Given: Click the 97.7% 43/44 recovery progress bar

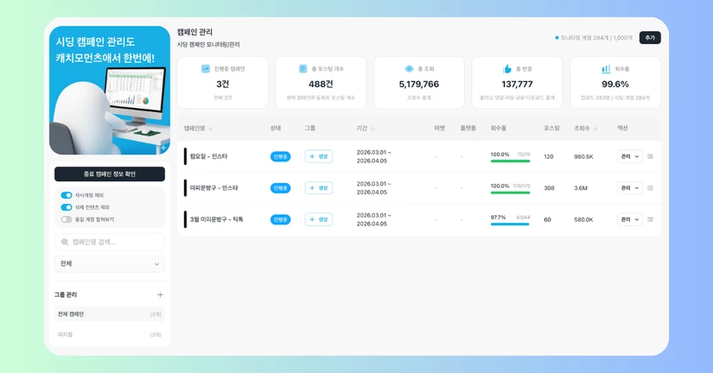Looking at the screenshot, I should [510, 224].
